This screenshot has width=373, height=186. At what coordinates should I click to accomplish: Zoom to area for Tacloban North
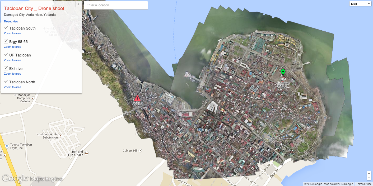[12, 87]
